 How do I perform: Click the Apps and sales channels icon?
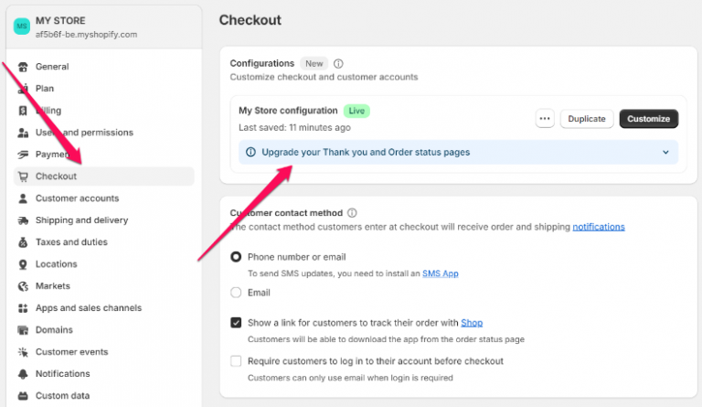(23, 308)
